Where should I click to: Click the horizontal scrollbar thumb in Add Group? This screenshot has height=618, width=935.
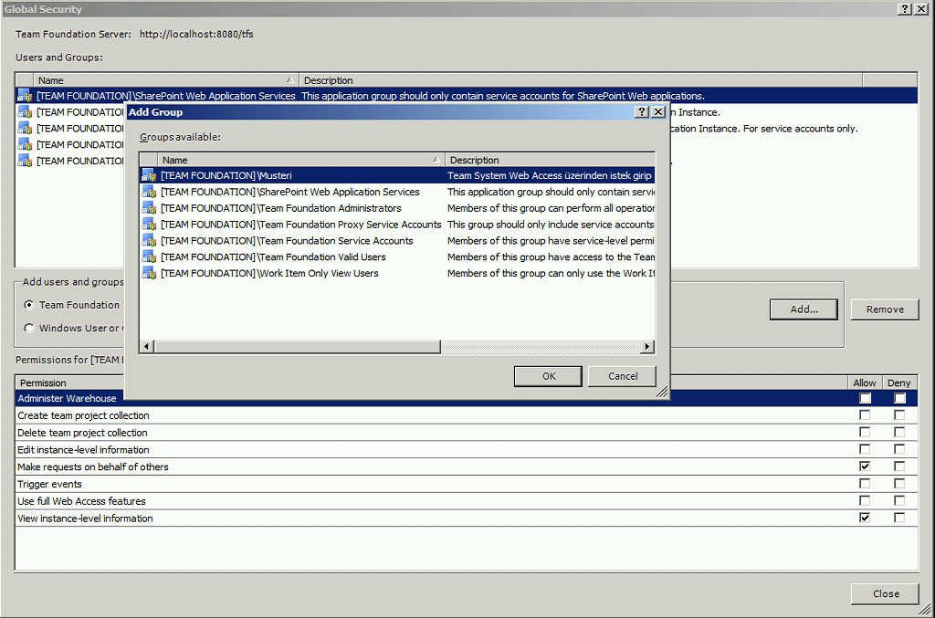coord(297,346)
